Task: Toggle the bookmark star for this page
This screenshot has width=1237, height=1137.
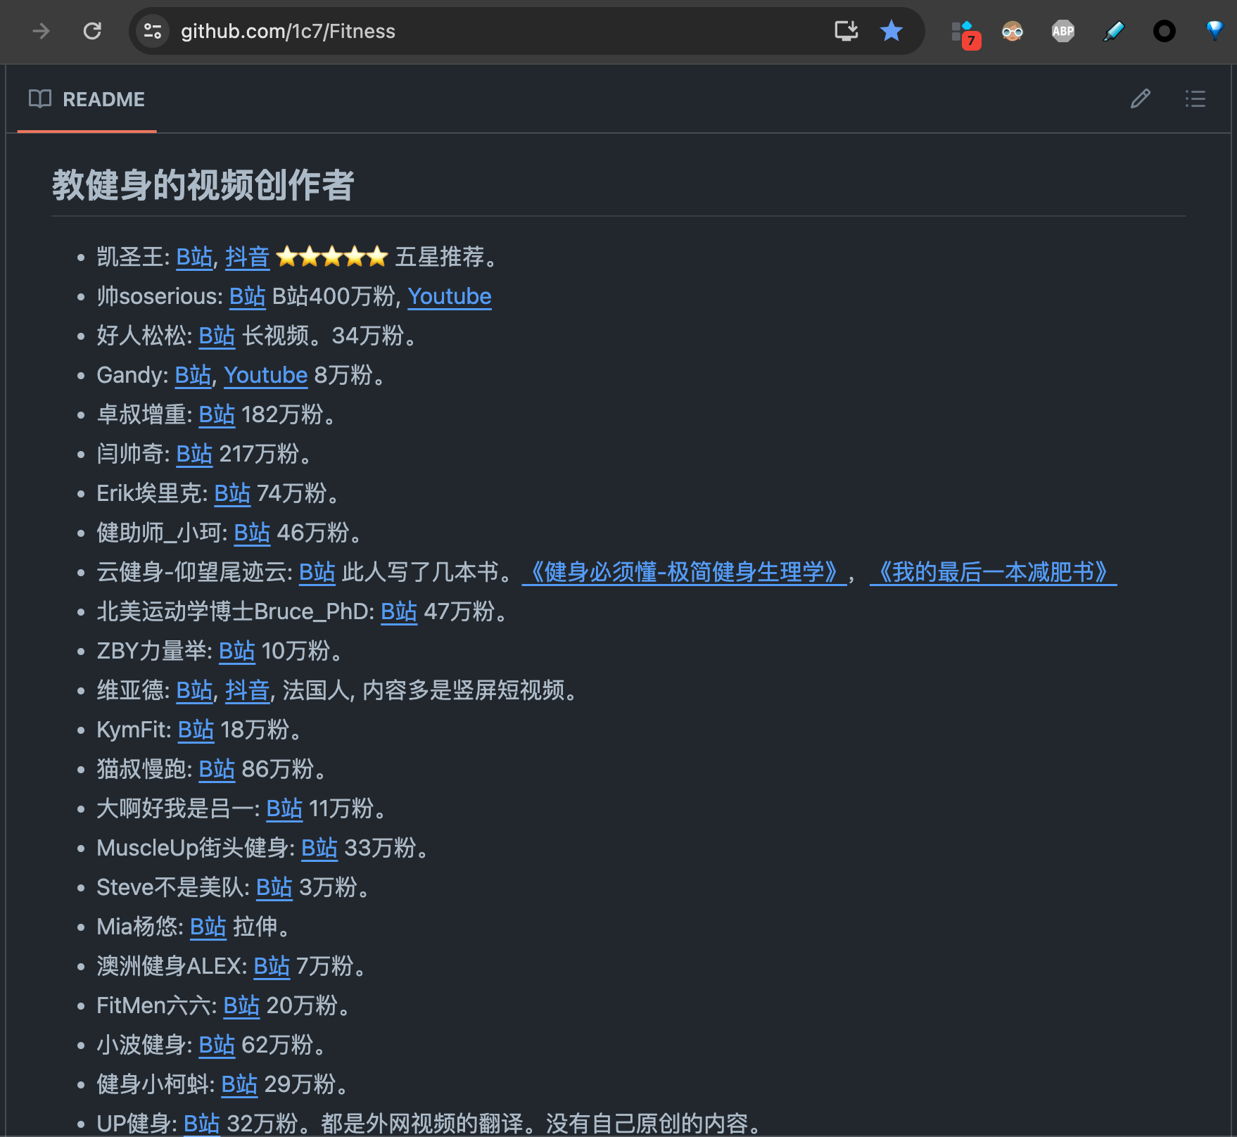Action: [891, 31]
